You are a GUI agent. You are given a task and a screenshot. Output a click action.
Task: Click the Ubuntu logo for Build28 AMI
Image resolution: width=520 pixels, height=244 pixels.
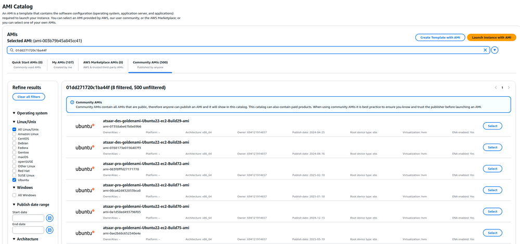click(85, 147)
